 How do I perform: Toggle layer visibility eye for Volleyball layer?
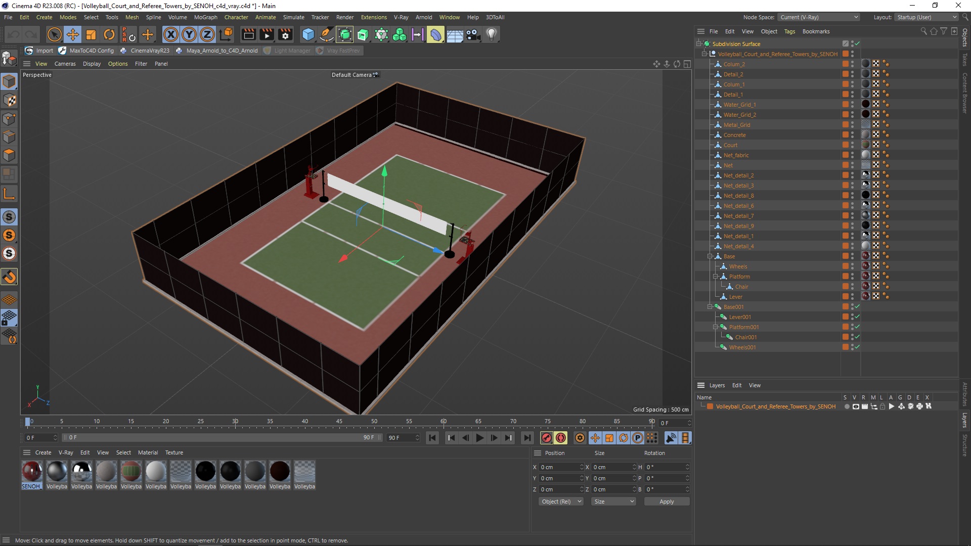(856, 406)
